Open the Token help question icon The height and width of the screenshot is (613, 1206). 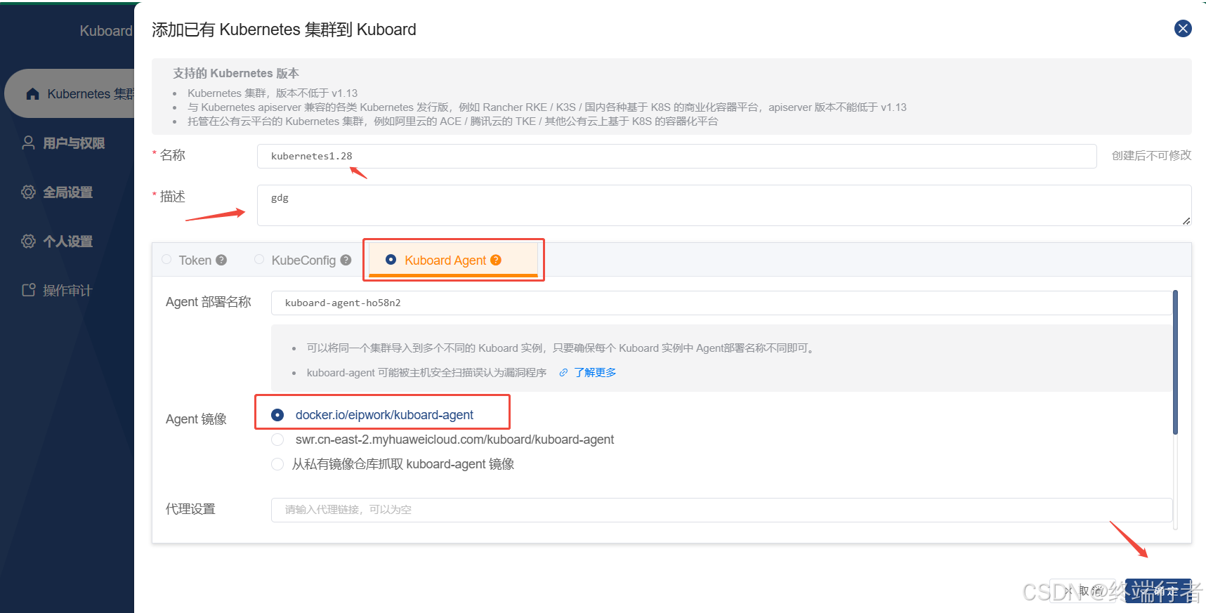[x=221, y=261]
